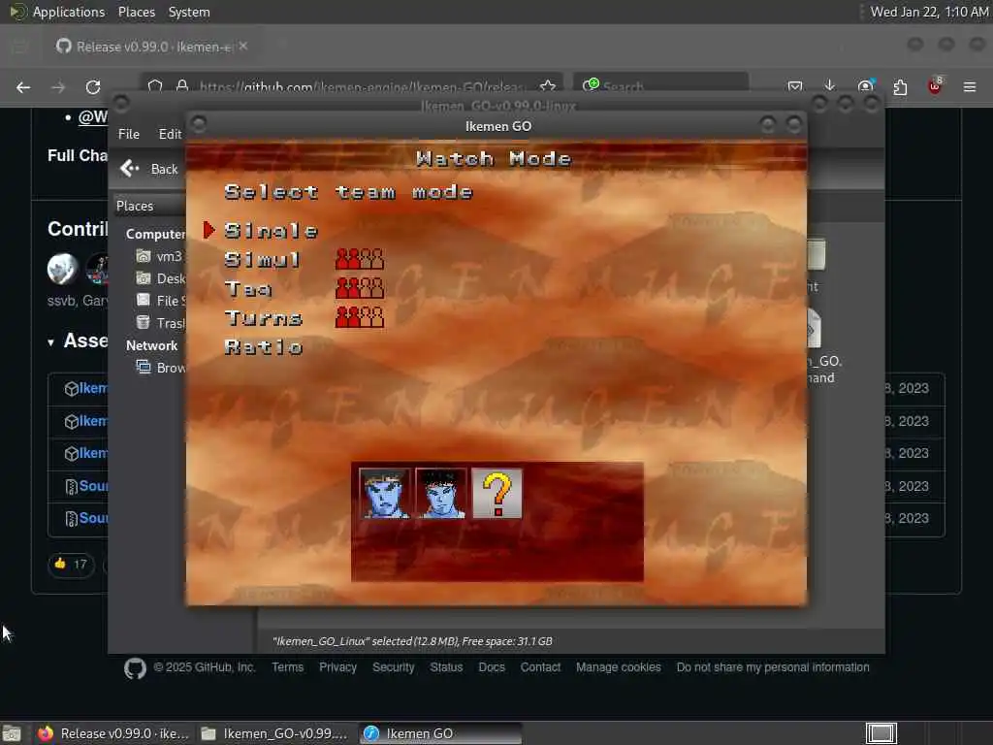Screen dimensions: 993x745
Task: Open the Places menu in top panel
Action: pos(136,12)
